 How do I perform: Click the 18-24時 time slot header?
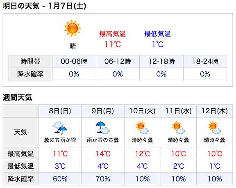pos(205,62)
